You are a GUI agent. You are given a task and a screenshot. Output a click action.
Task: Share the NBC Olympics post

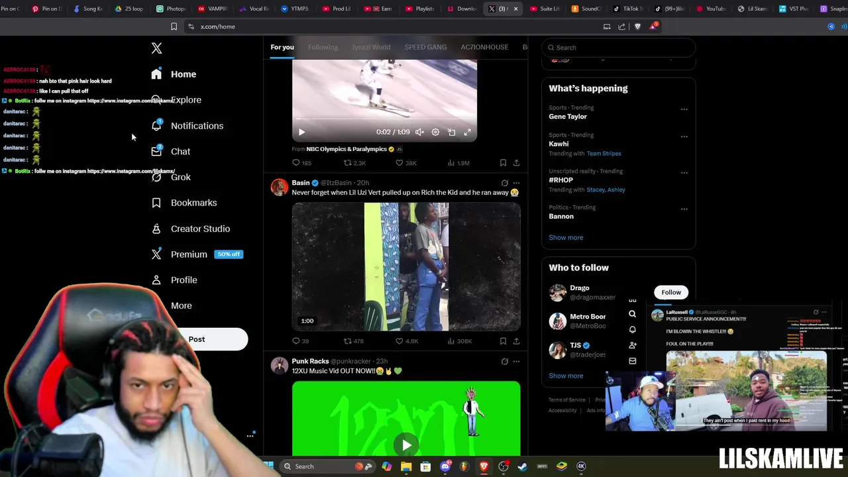click(516, 163)
